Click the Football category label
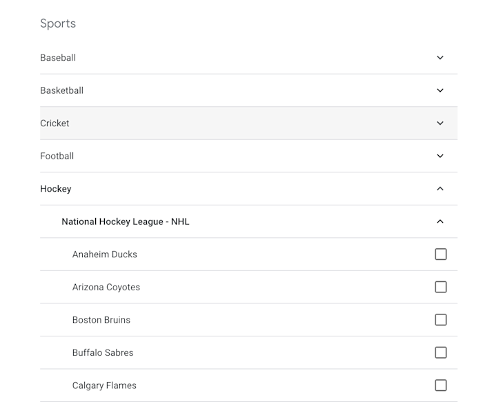This screenshot has height=402, width=483. click(x=57, y=156)
